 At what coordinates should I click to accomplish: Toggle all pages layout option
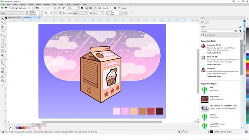pos(61,13)
